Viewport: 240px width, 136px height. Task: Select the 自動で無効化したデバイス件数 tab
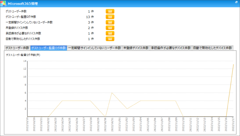coord(213,48)
